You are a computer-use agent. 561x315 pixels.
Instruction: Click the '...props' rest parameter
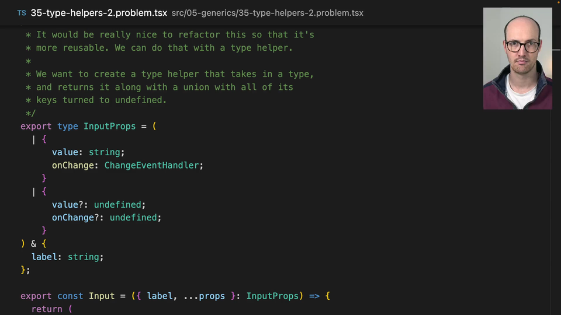point(204,296)
